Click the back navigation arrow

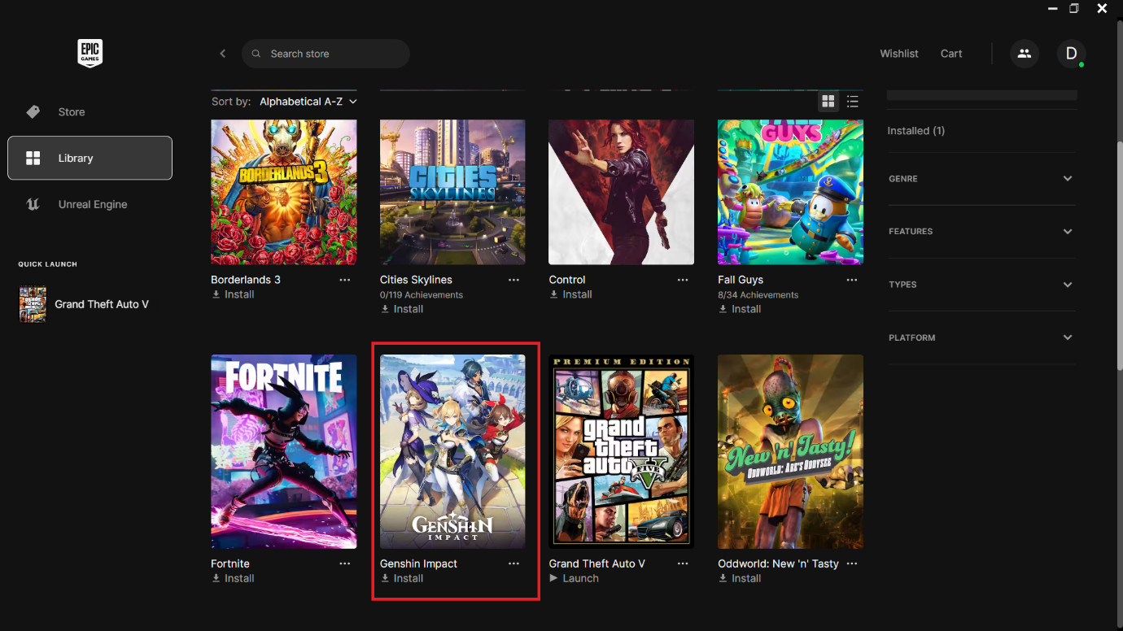[222, 53]
